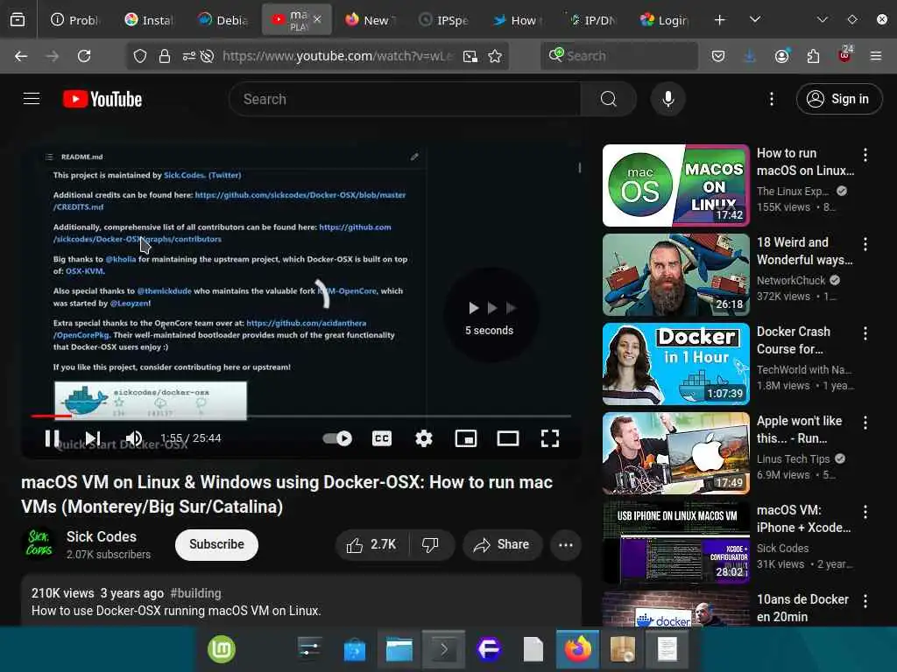Screen dimensions: 897x672
Task: Enter fullscreen video mode
Action: pos(550,438)
